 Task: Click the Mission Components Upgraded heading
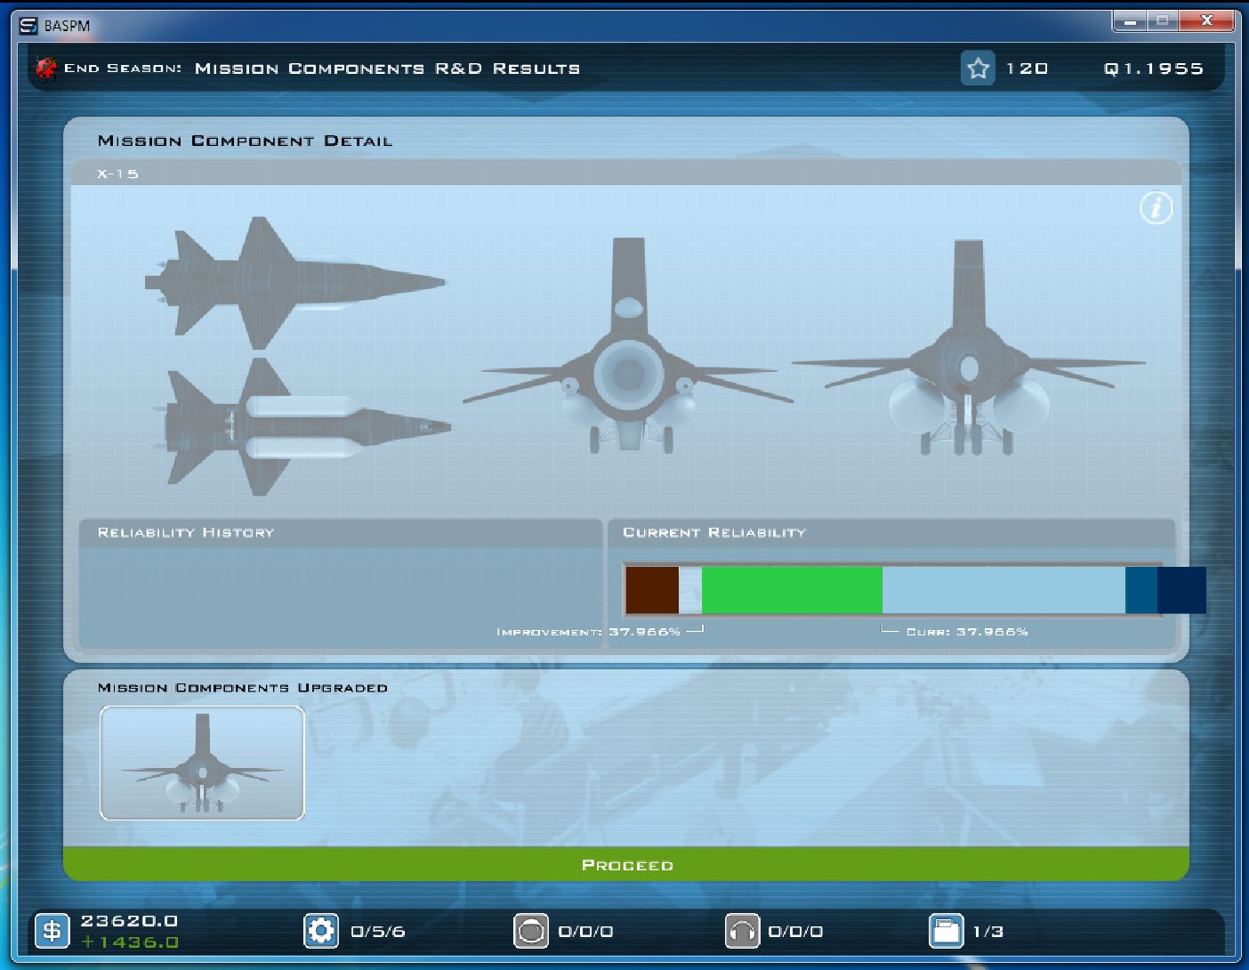242,688
